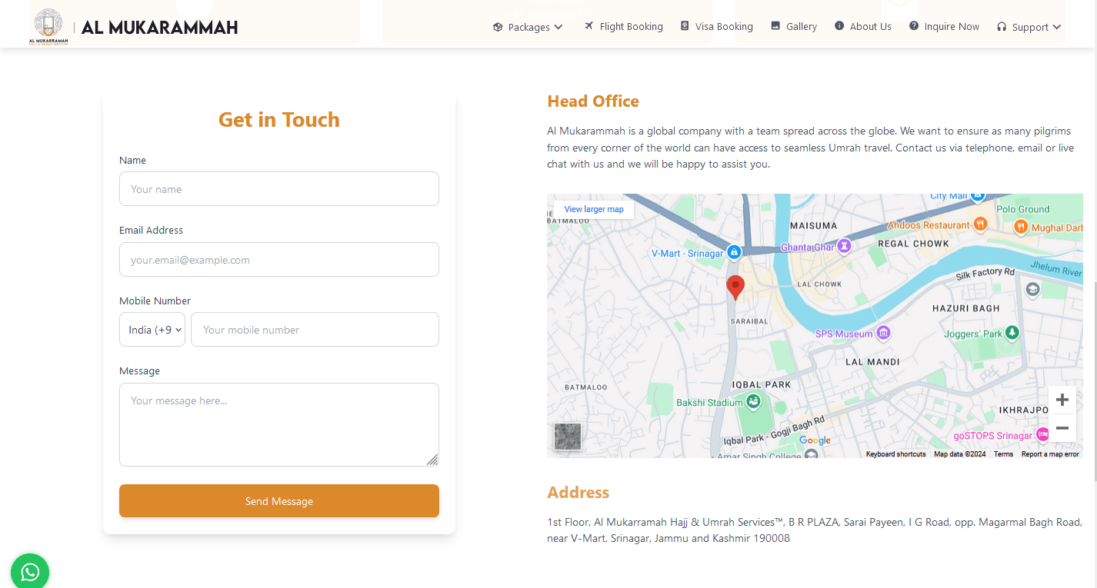Click in the Message textarea
This screenshot has width=1097, height=588.
(x=279, y=424)
